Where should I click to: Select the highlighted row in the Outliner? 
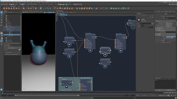(12, 35)
